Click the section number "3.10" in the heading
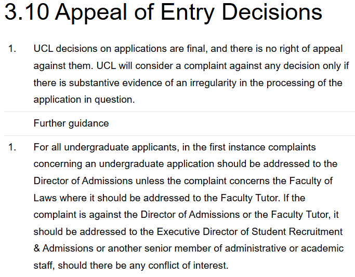The height and width of the screenshot is (277, 355). (x=26, y=13)
